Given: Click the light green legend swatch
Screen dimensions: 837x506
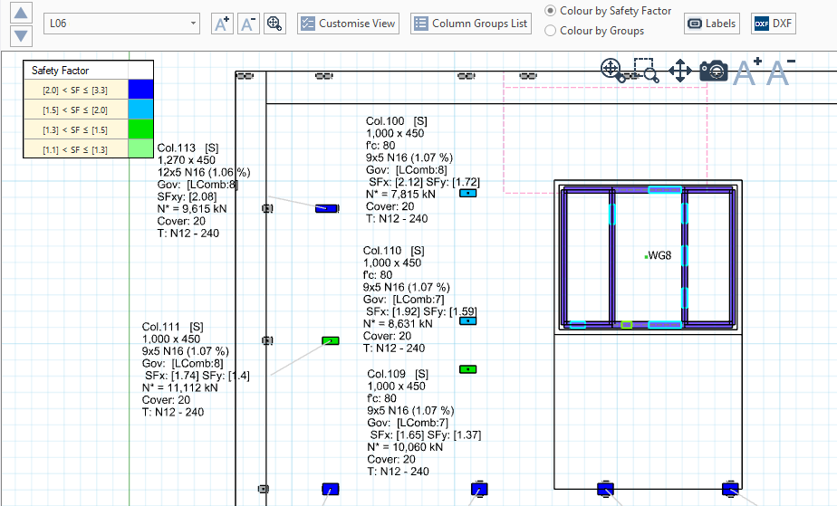Looking at the screenshot, I should point(140,149).
